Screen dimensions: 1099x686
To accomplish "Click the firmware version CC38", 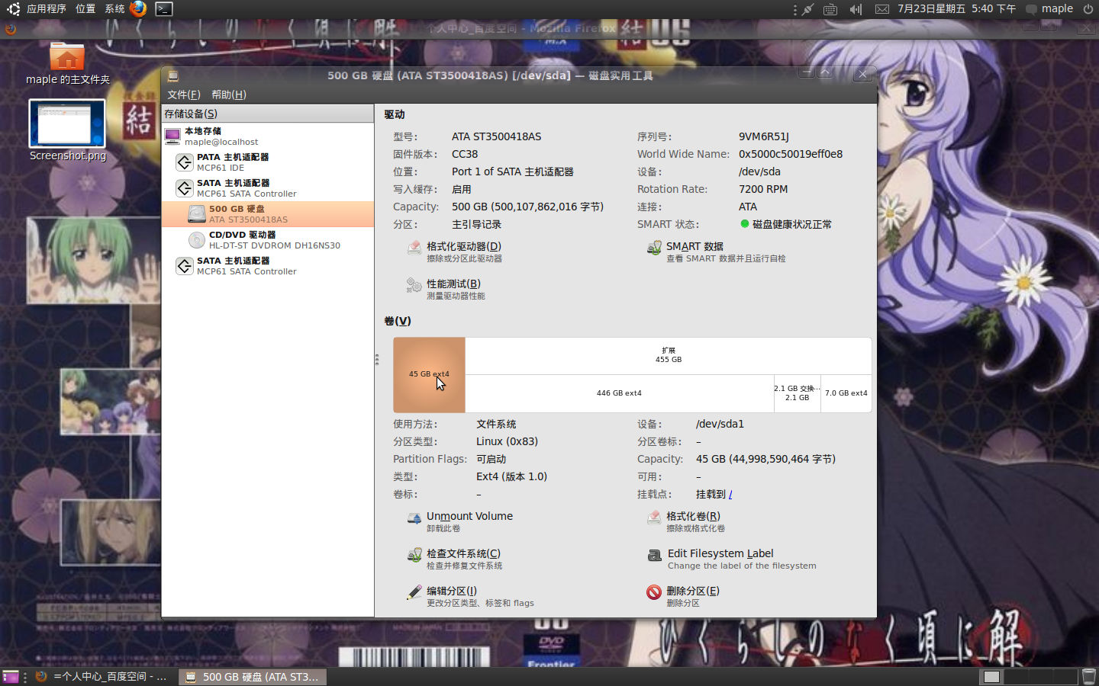I will coord(465,155).
